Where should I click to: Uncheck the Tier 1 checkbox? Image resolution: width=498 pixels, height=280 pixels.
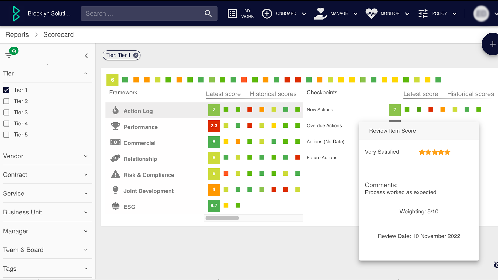click(x=6, y=90)
